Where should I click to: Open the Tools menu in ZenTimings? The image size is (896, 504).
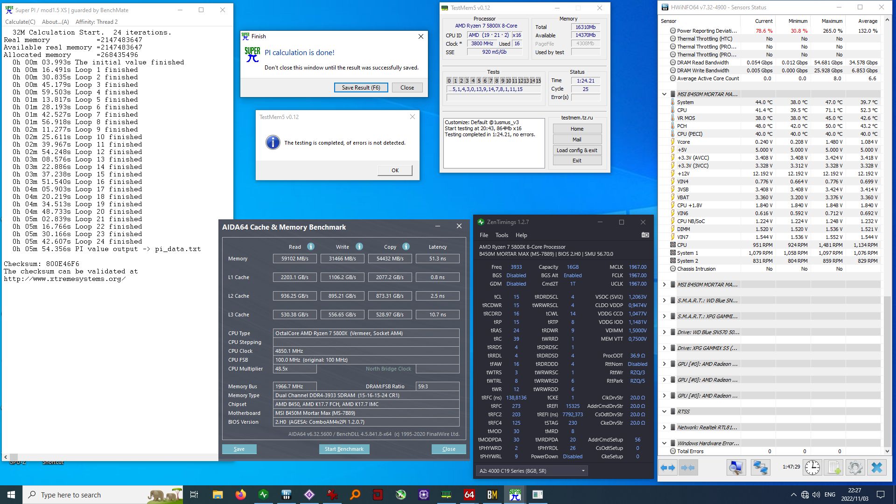click(x=502, y=235)
